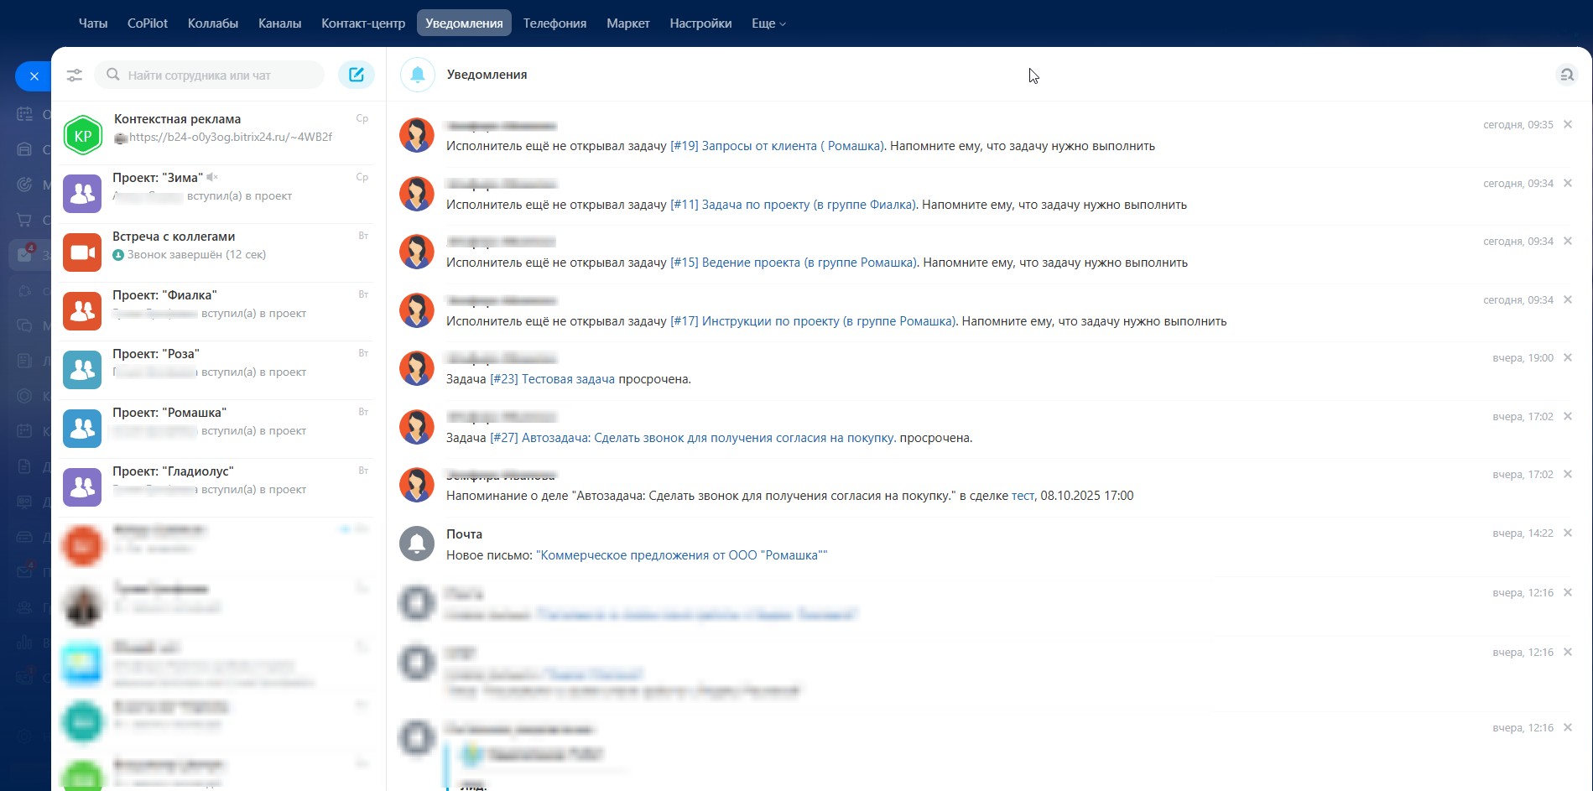Go to the Контакт-центр tab
The width and height of the screenshot is (1593, 791).
363,23
